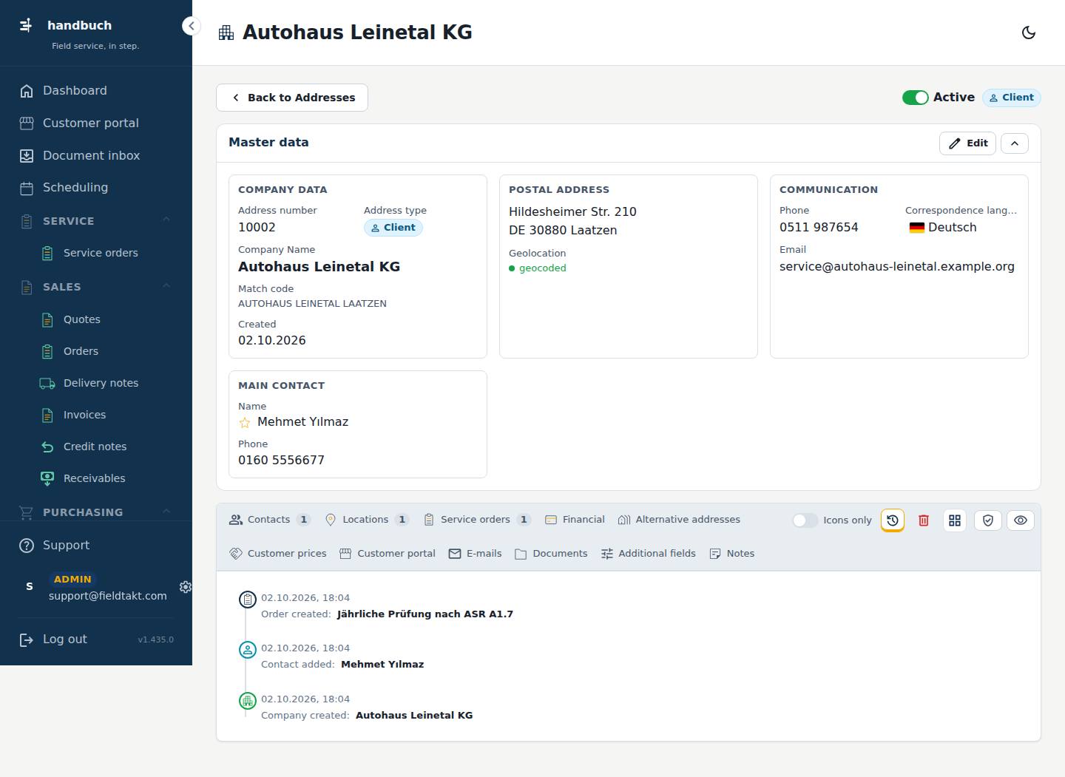Image resolution: width=1065 pixels, height=777 pixels.
Task: Click the order created timeline icon
Action: point(248,599)
